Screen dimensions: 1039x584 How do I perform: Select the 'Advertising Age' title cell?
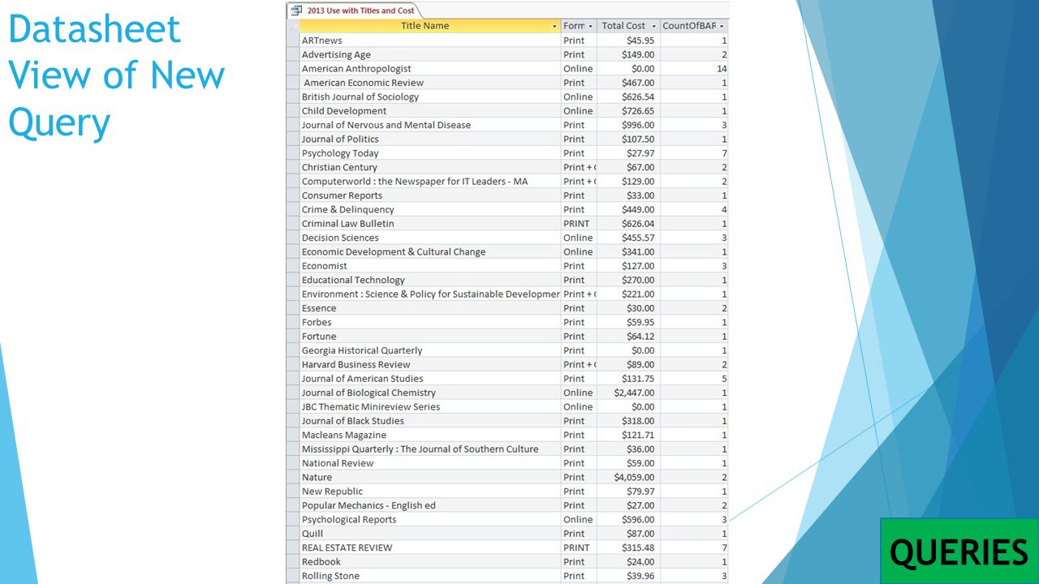tap(429, 54)
